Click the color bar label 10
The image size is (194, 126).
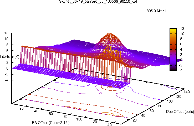pyautogui.click(x=182, y=34)
